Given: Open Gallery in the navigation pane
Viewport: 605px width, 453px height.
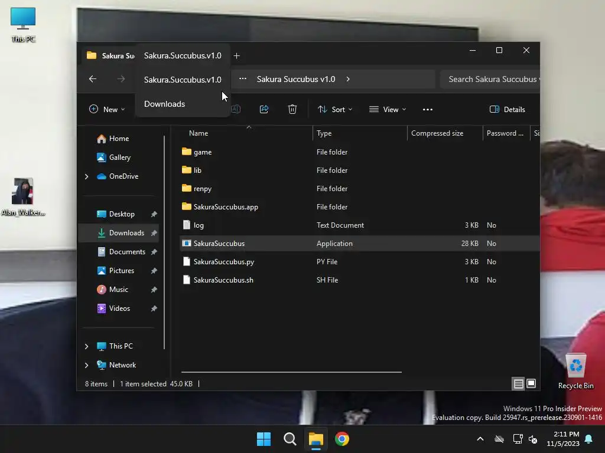Looking at the screenshot, I should pyautogui.click(x=119, y=157).
